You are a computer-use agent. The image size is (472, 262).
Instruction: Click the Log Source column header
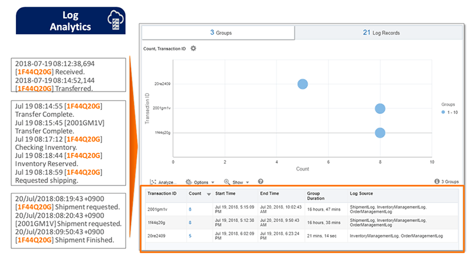click(x=361, y=194)
